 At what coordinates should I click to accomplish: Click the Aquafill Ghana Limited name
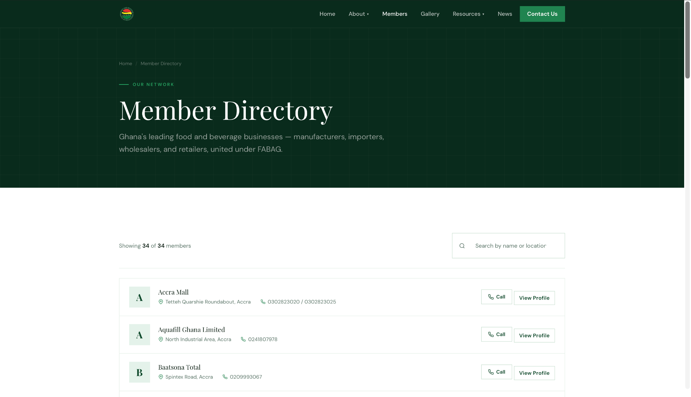coord(191,330)
